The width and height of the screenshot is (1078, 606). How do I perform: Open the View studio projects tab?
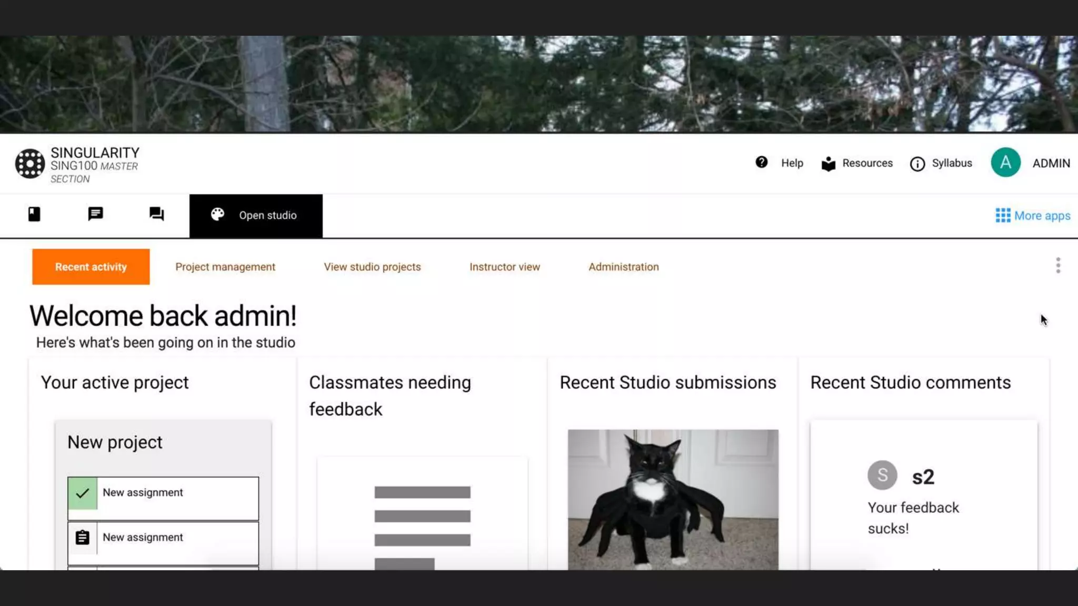coord(372,267)
